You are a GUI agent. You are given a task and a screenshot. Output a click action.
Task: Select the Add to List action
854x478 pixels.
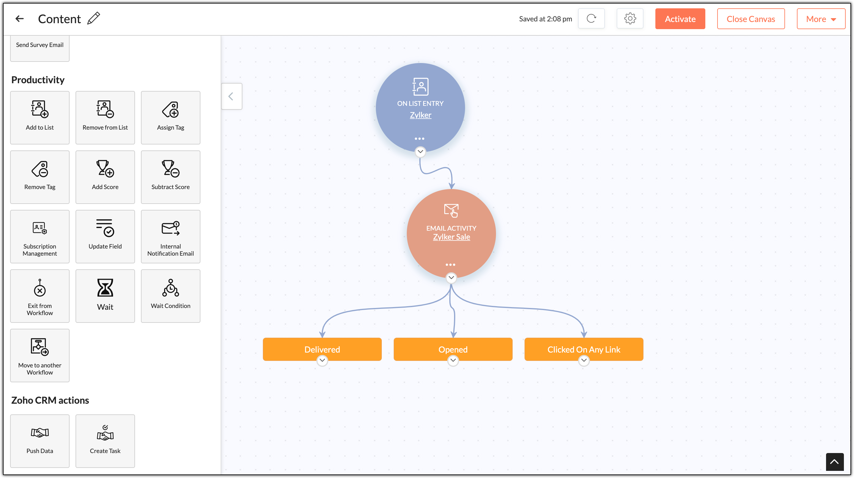40,118
